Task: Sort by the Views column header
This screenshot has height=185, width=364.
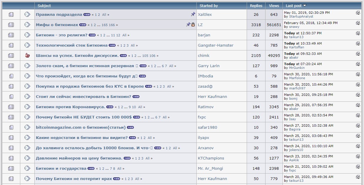Action: tap(274, 6)
